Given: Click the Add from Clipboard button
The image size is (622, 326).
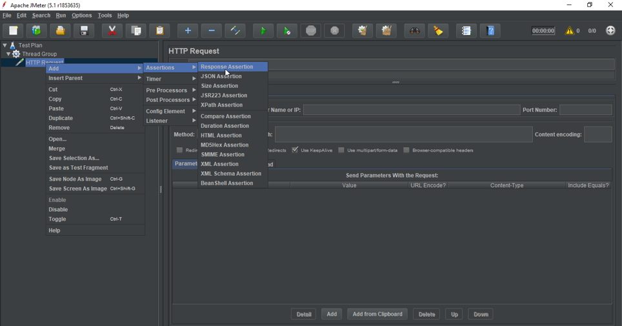Looking at the screenshot, I should [377, 314].
